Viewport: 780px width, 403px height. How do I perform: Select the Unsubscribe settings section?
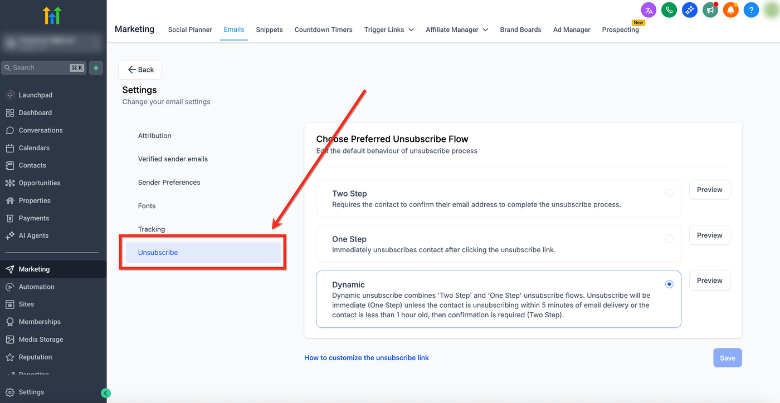coord(203,253)
